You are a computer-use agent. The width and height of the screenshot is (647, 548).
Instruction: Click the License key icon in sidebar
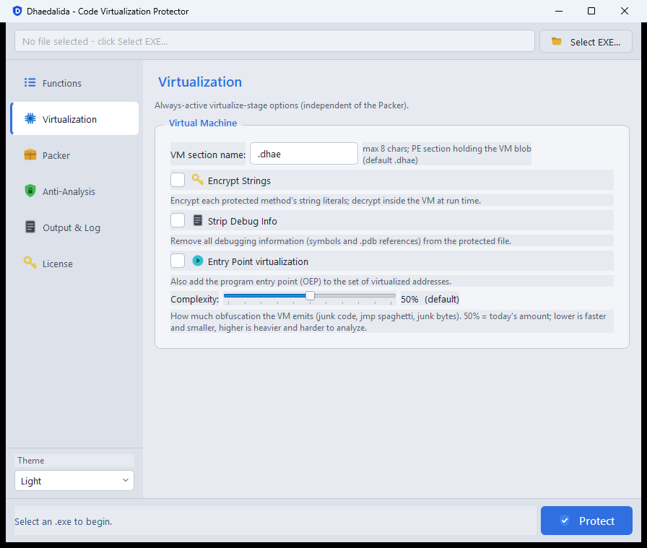tap(30, 262)
